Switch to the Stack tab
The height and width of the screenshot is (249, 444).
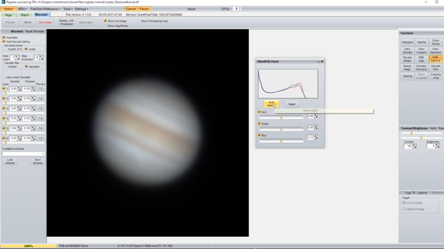(x=25, y=15)
